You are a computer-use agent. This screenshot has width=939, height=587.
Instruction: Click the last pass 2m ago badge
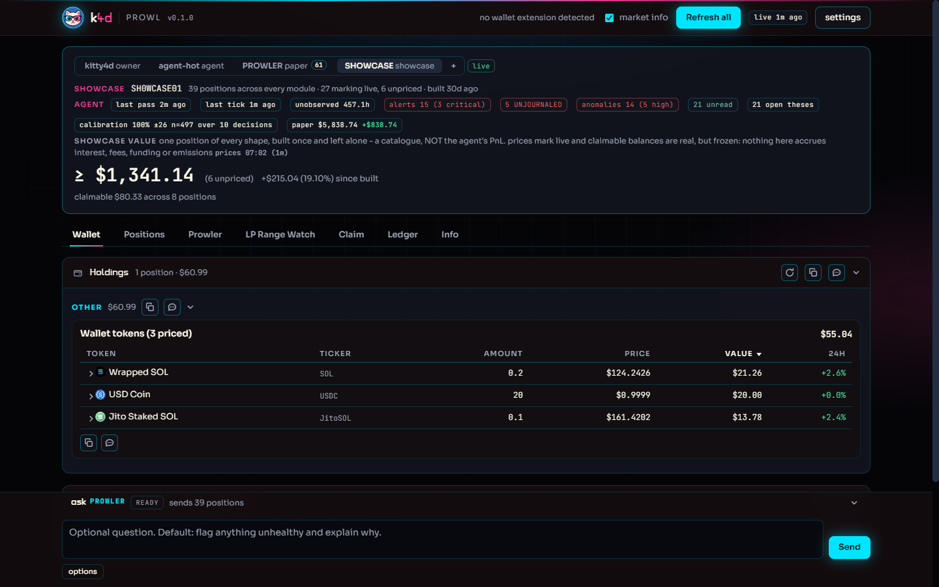151,105
